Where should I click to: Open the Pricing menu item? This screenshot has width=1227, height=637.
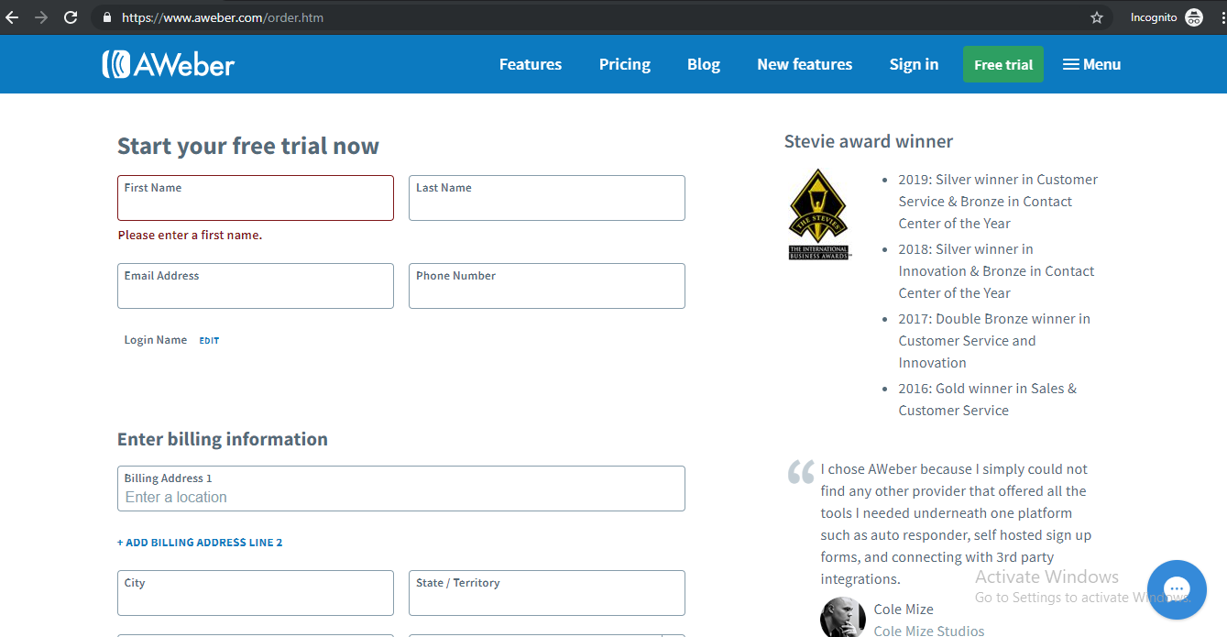[624, 64]
